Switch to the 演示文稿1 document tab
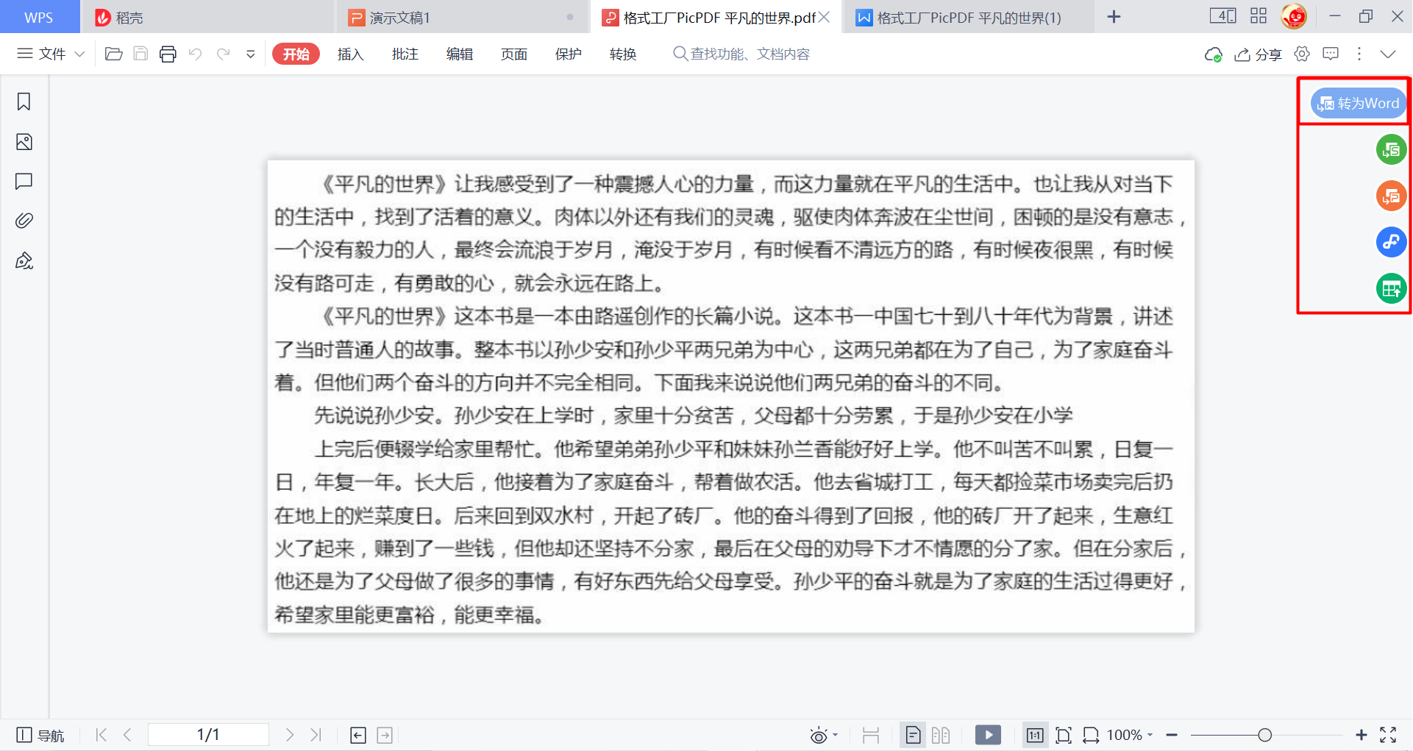This screenshot has height=751, width=1413. (x=399, y=17)
